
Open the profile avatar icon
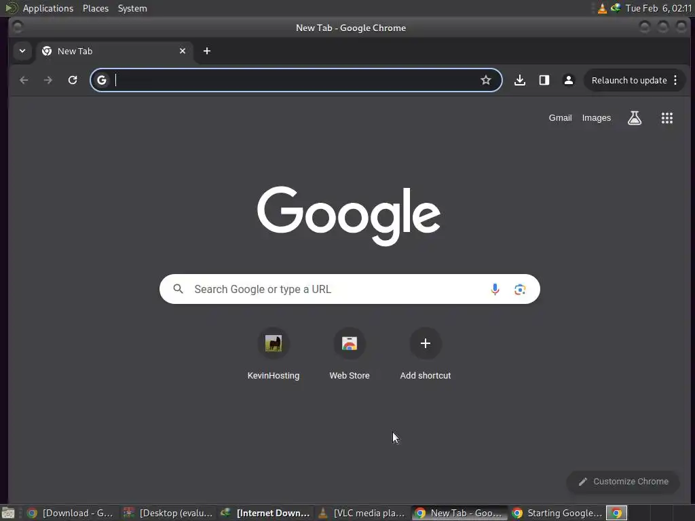point(569,80)
